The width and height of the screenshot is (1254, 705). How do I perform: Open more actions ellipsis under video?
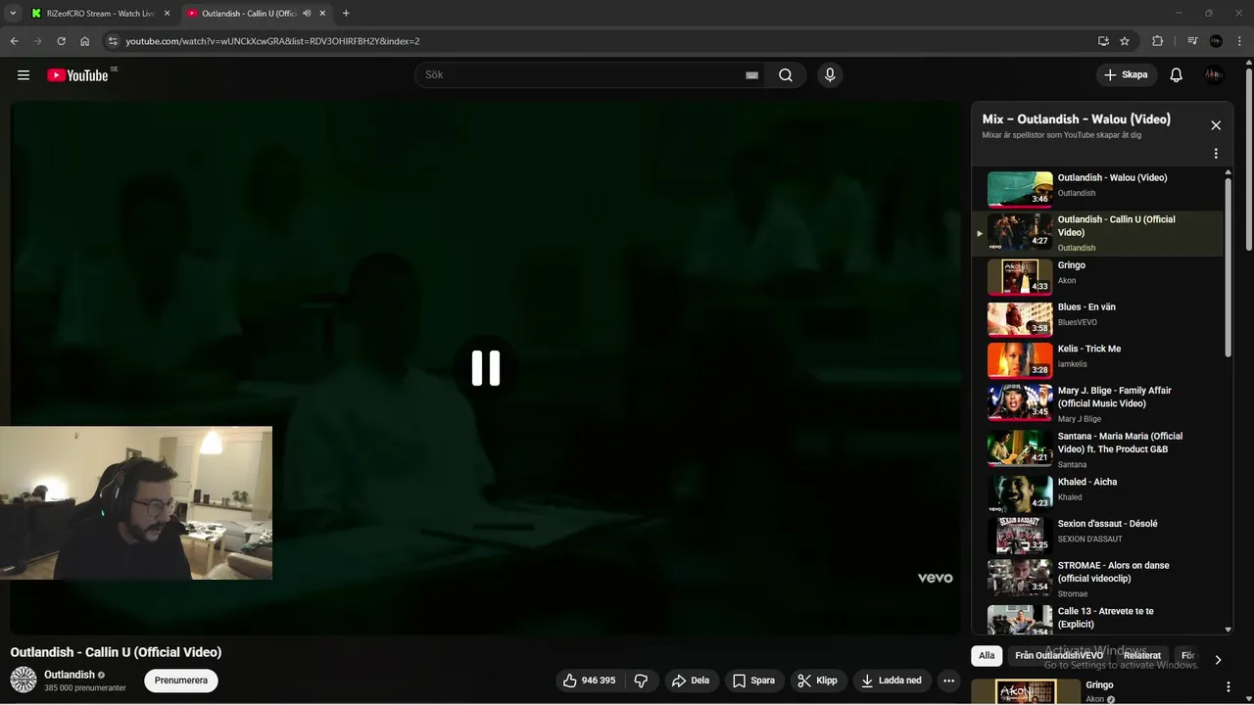tap(948, 681)
